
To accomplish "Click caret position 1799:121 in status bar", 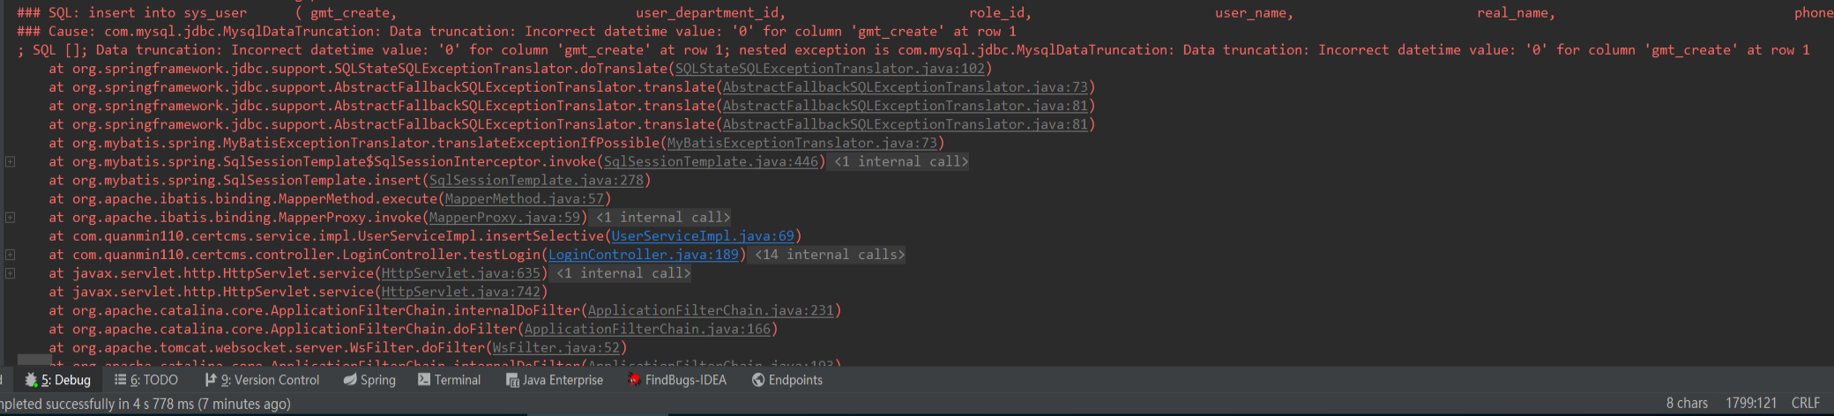I will pyautogui.click(x=1750, y=403).
